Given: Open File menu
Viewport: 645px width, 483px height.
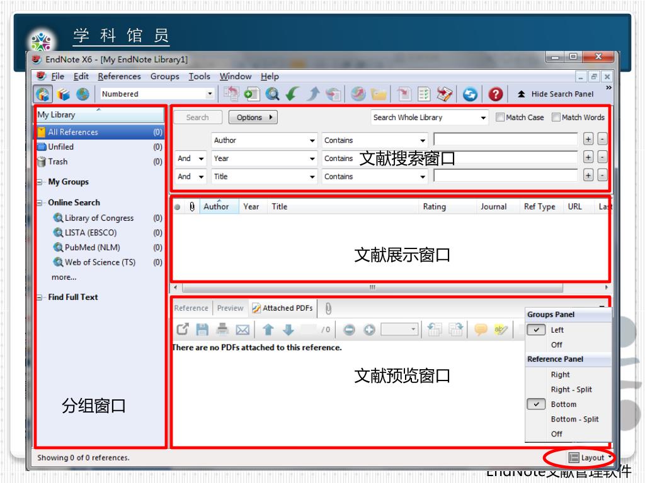Looking at the screenshot, I should [x=57, y=76].
